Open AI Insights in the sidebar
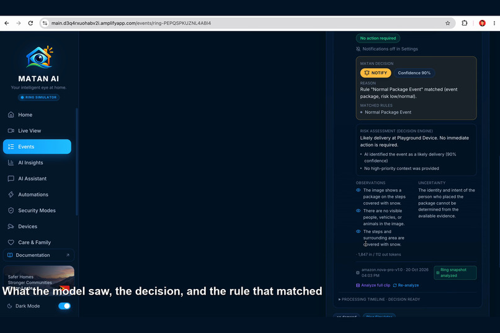 click(37, 162)
